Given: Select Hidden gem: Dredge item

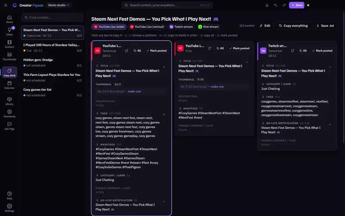Looking at the screenshot, I should click(x=53, y=63).
